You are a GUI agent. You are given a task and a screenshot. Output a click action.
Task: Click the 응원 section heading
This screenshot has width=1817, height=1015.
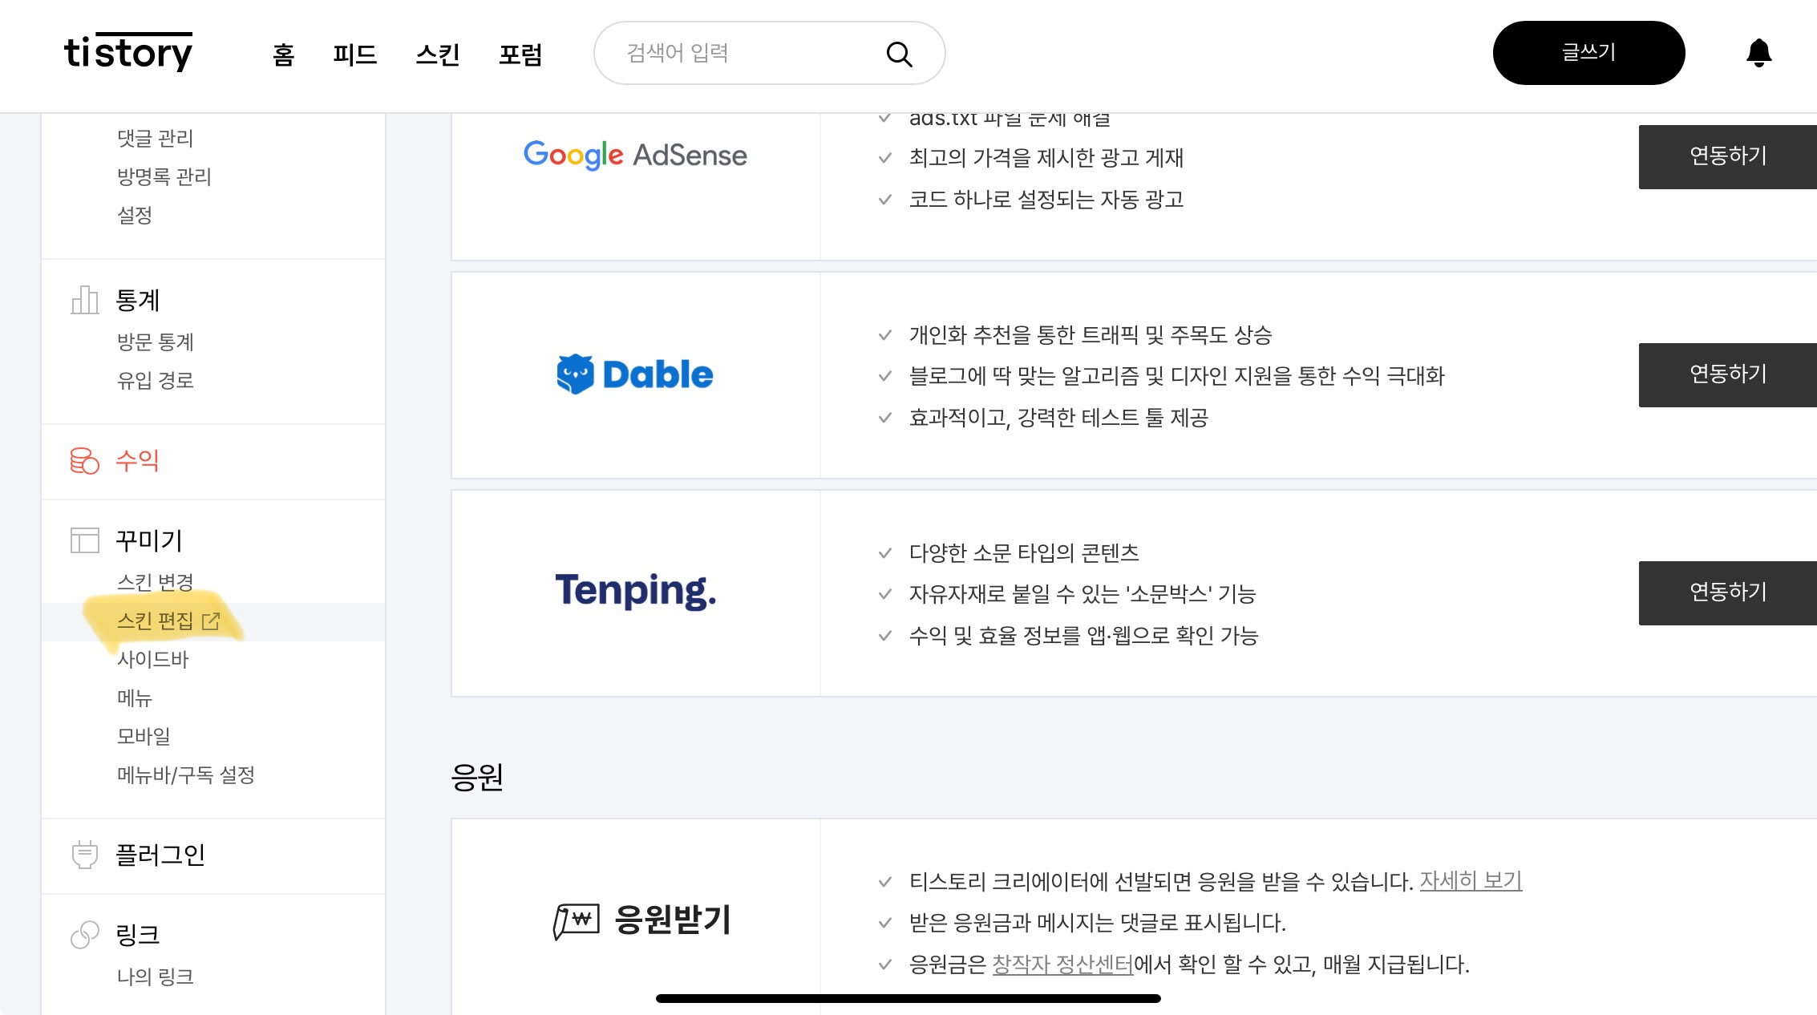click(477, 777)
